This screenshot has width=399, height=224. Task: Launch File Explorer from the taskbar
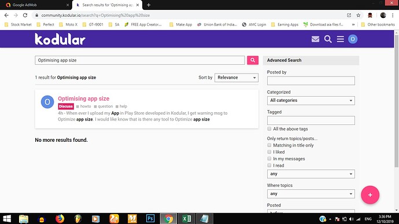pos(23,219)
